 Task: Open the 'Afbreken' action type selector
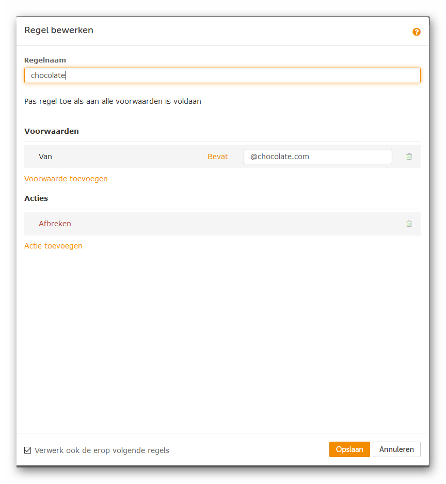(x=55, y=224)
